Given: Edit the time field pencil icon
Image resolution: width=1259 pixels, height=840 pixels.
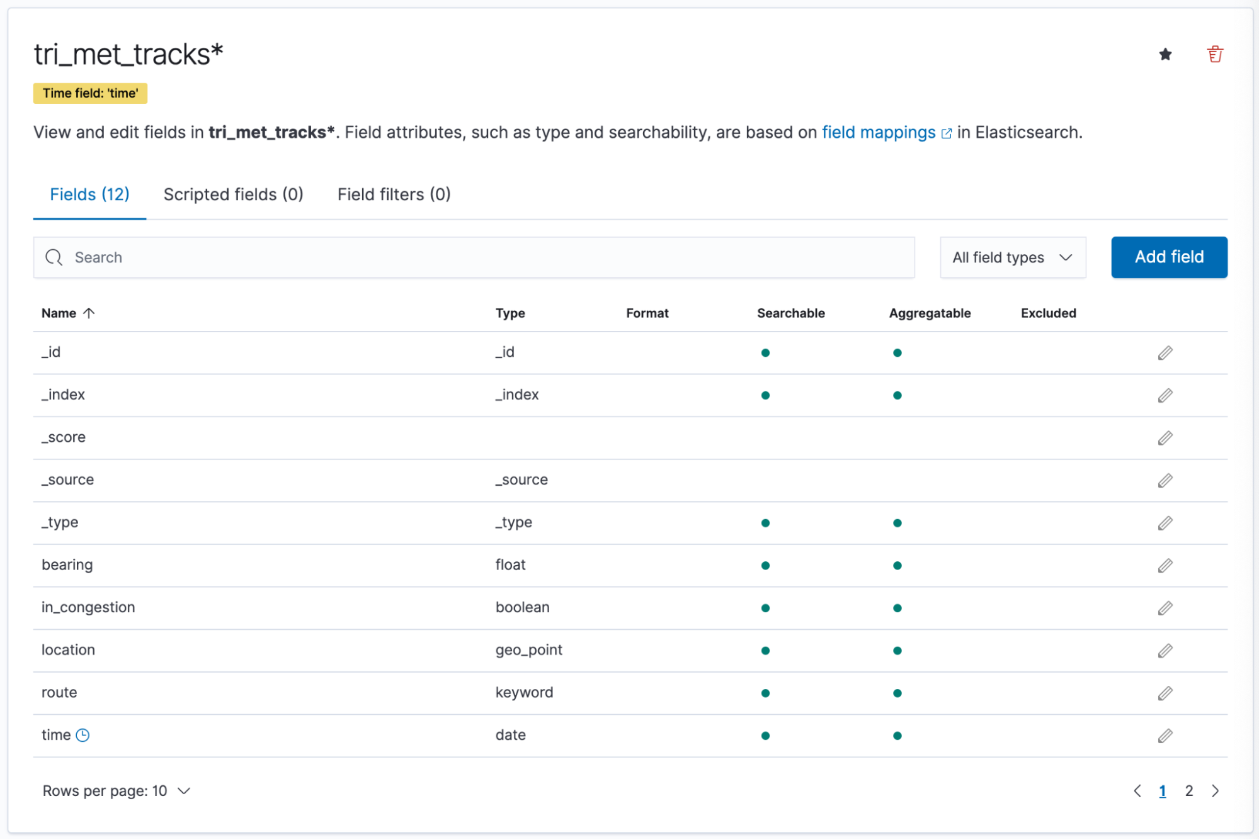Looking at the screenshot, I should click(x=1165, y=736).
